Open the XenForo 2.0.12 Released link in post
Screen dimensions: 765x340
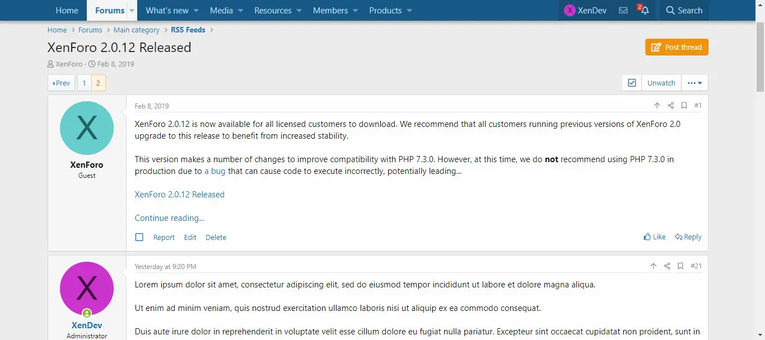180,195
